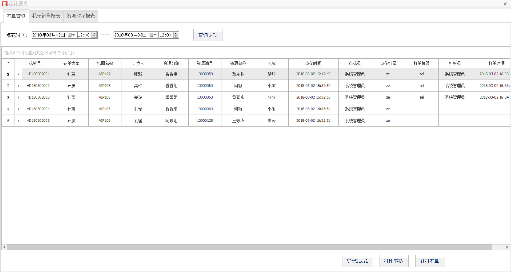Select the 王秀华 cell
The width and height of the screenshot is (511, 272).
[238, 121]
